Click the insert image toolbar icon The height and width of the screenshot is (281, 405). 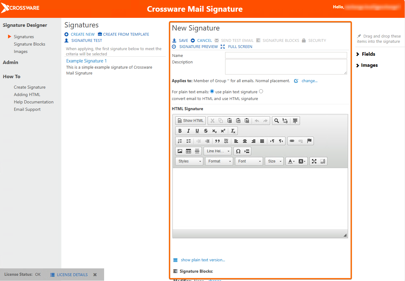click(x=180, y=151)
